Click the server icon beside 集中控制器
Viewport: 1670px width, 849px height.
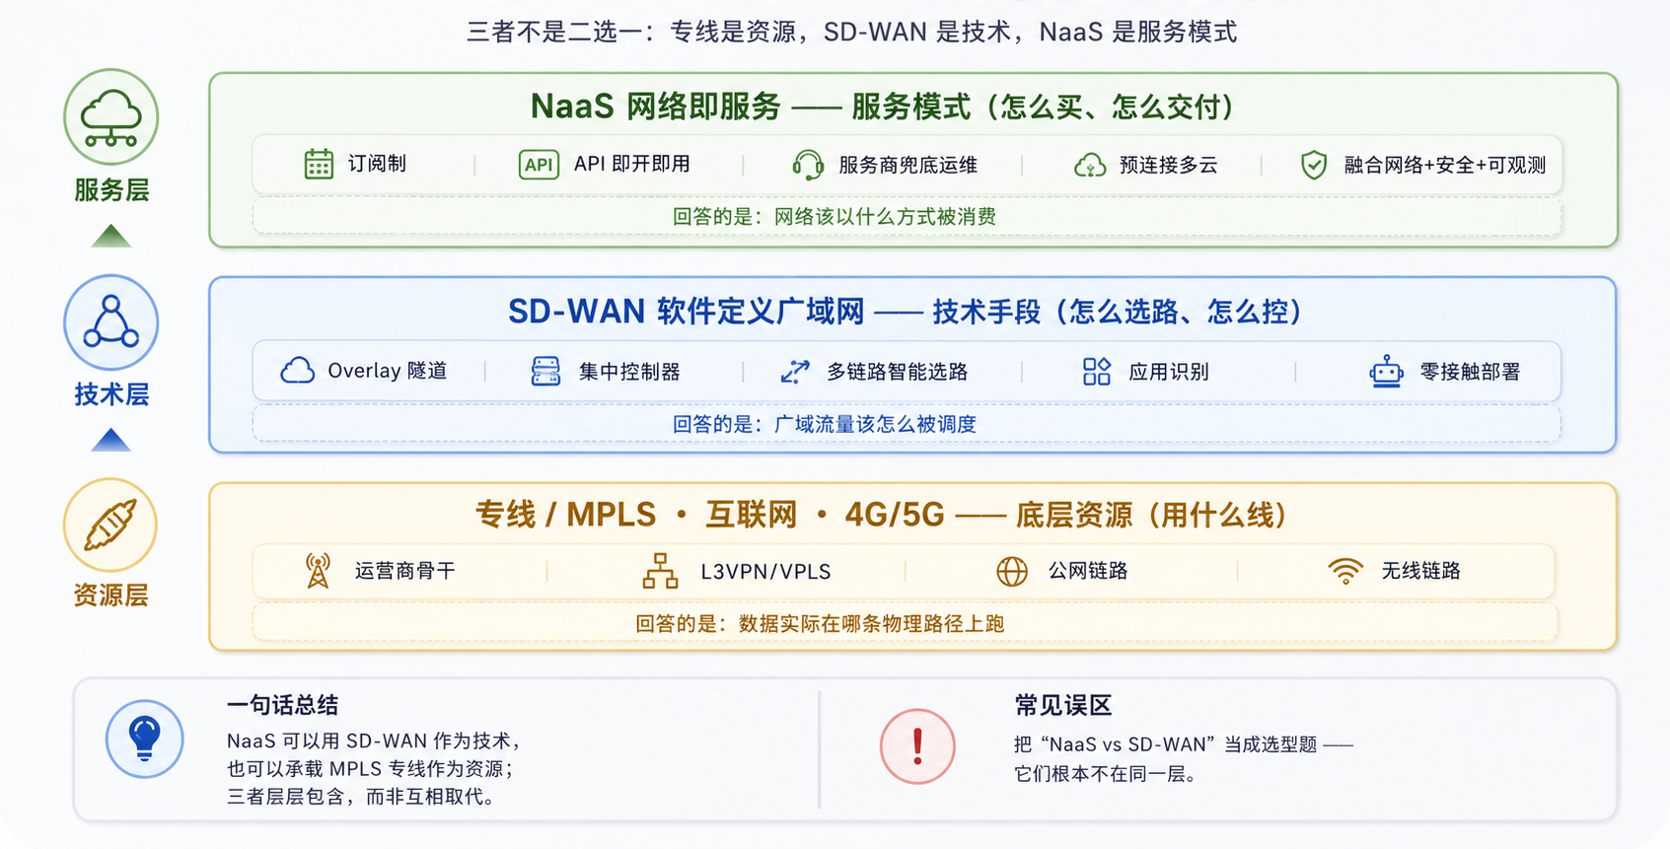click(x=545, y=372)
